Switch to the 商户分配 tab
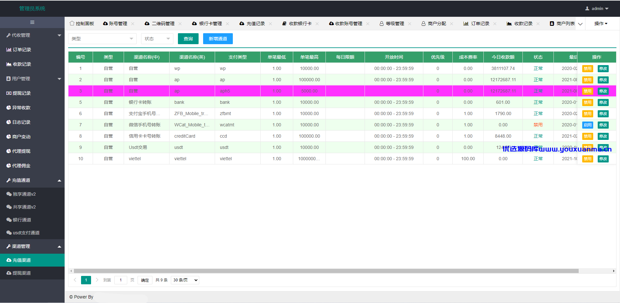 click(437, 24)
